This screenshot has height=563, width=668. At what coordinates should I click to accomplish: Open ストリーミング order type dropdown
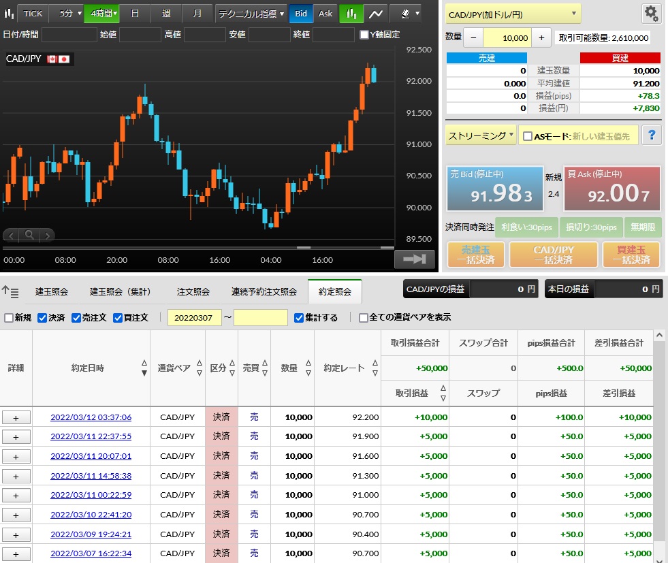481,135
